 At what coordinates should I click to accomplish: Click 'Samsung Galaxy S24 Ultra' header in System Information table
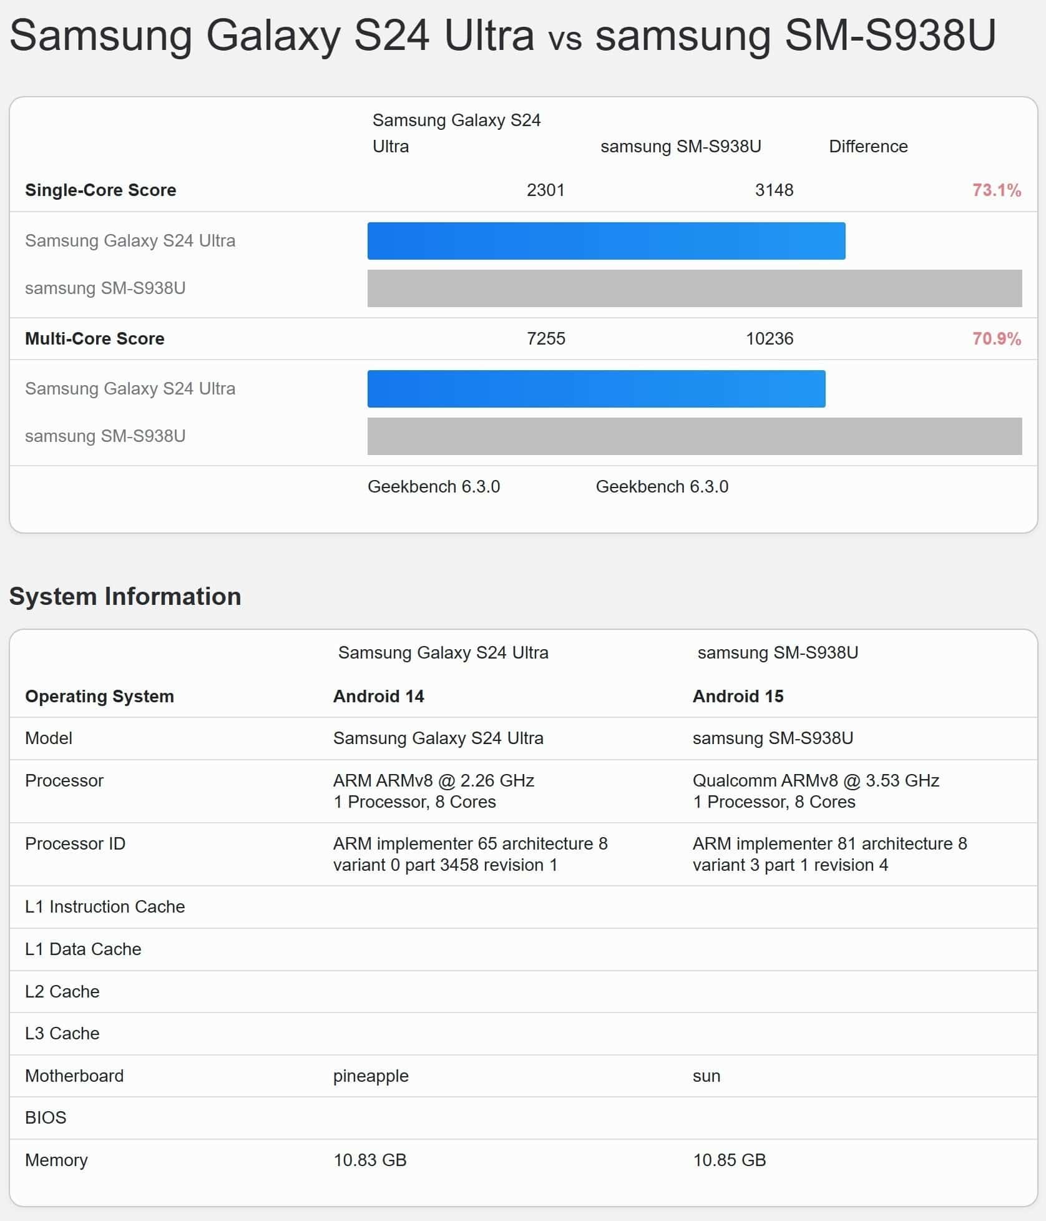tap(443, 652)
